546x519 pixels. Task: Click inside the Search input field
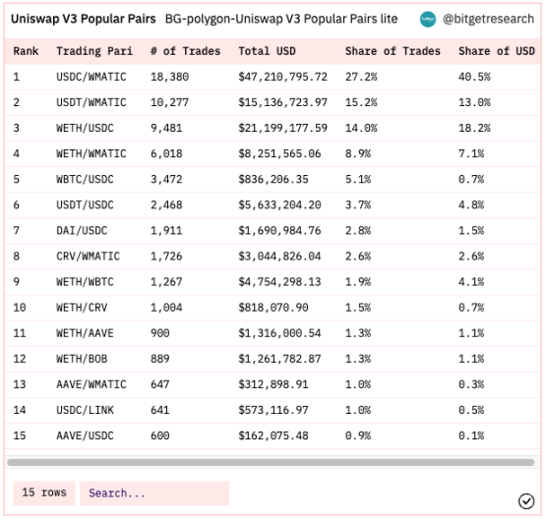(x=154, y=492)
